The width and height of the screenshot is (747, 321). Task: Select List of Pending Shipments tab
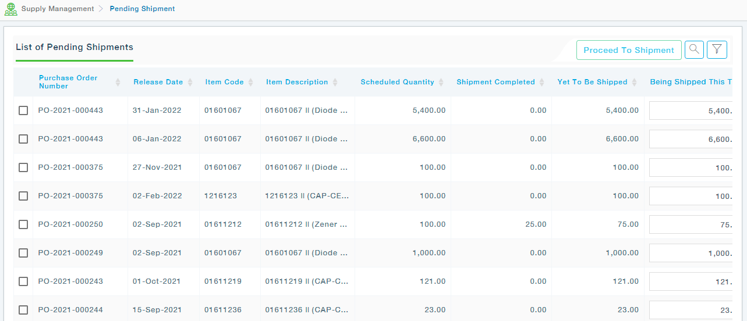75,48
